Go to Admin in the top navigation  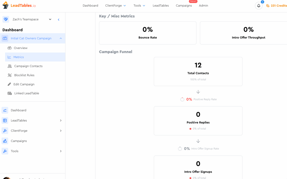coord(203,6)
